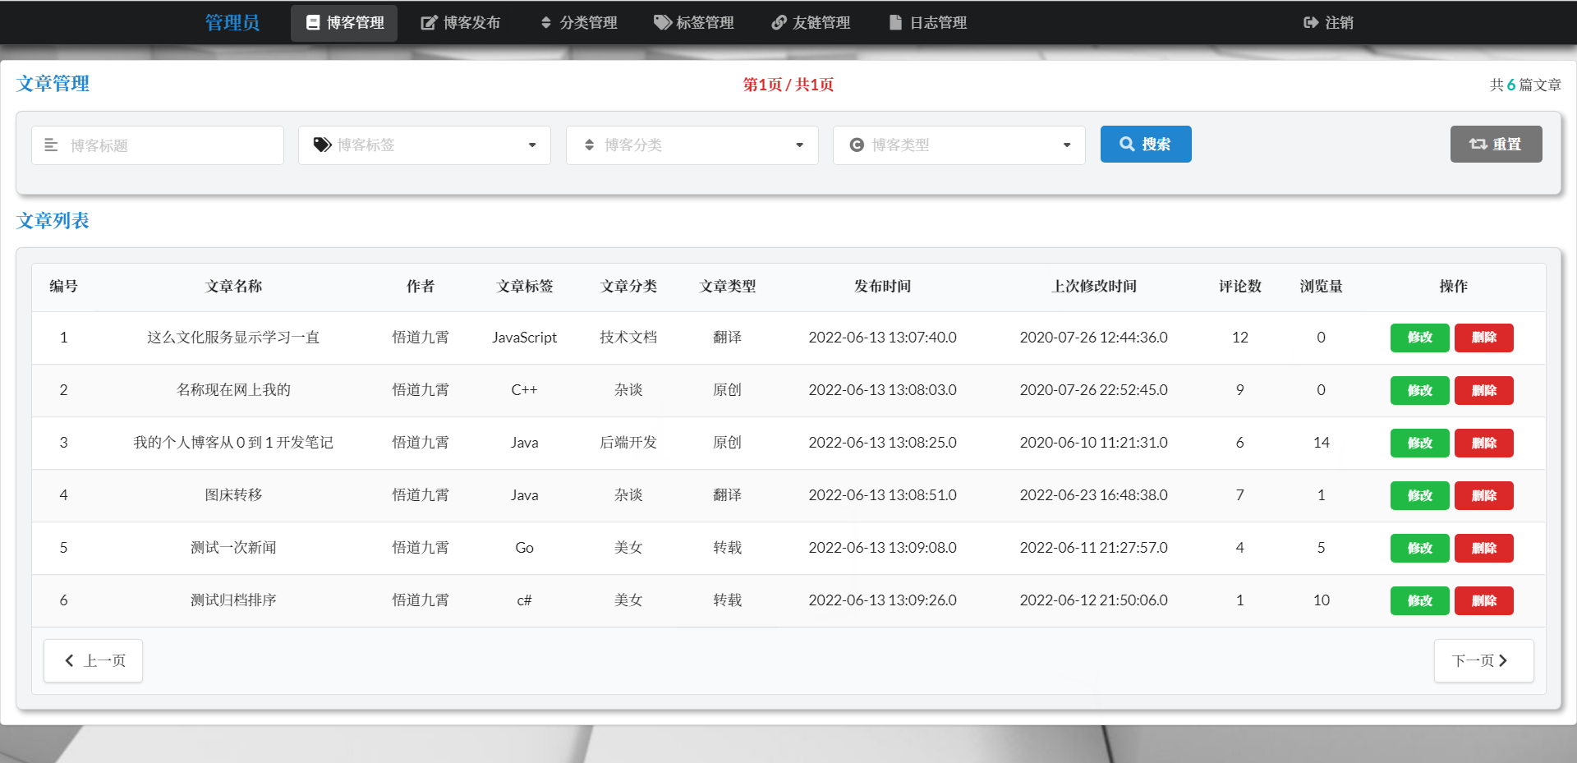
Task: Go to next page with 下一页
Action: [1483, 660]
